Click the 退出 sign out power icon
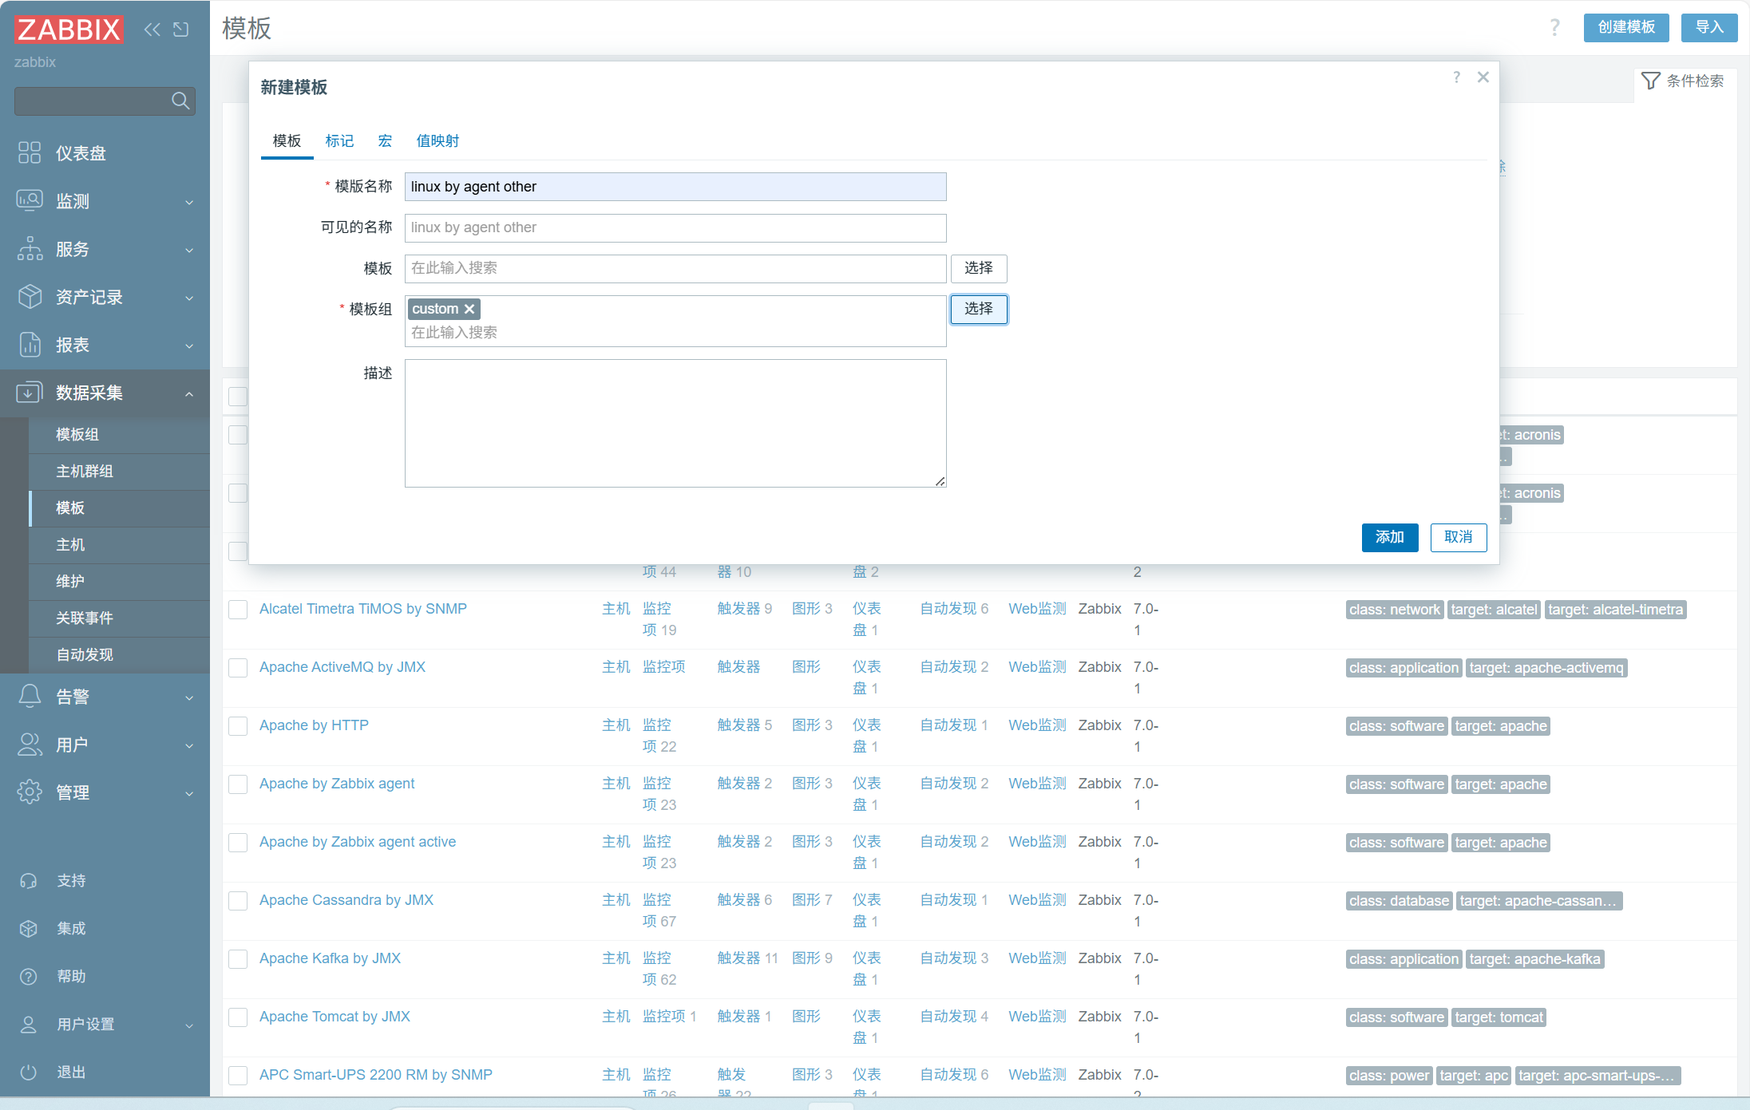Image resolution: width=1750 pixels, height=1110 pixels. pyautogui.click(x=29, y=1072)
